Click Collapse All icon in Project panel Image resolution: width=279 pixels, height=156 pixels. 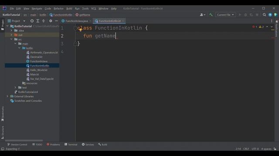(44, 21)
